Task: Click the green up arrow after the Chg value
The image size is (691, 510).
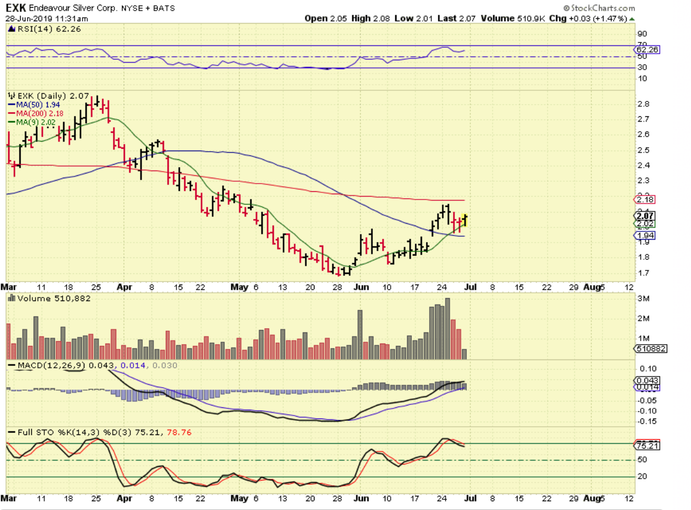Action: tap(631, 19)
